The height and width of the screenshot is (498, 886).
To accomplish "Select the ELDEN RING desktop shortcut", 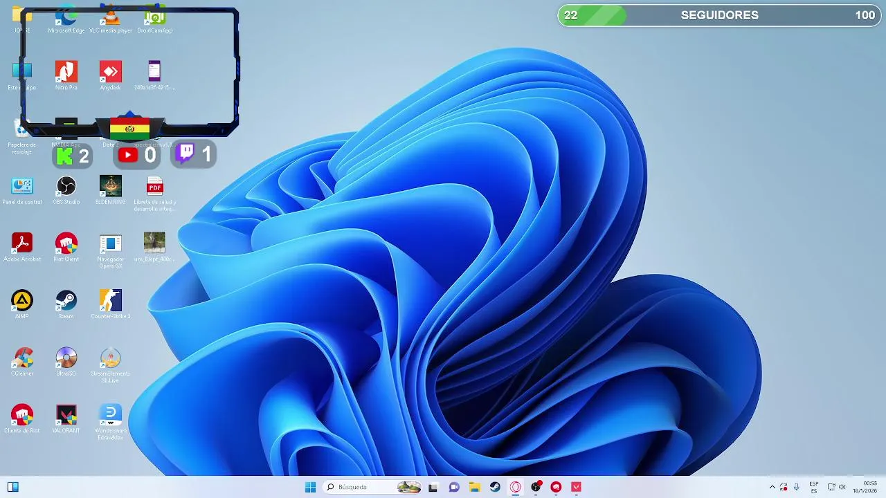I will click(110, 190).
